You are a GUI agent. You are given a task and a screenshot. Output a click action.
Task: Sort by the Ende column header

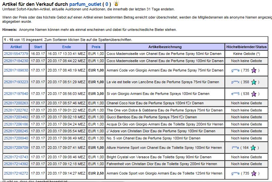tap(66, 47)
